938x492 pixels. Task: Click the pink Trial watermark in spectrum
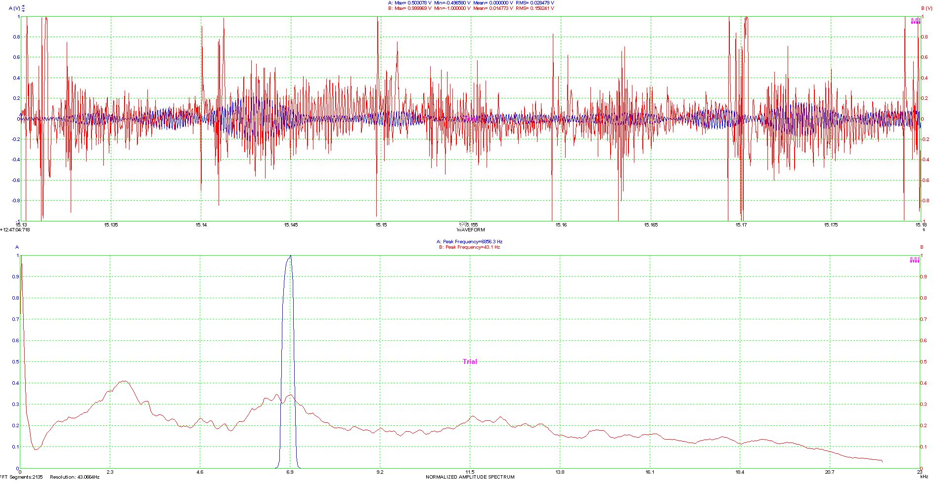(470, 361)
